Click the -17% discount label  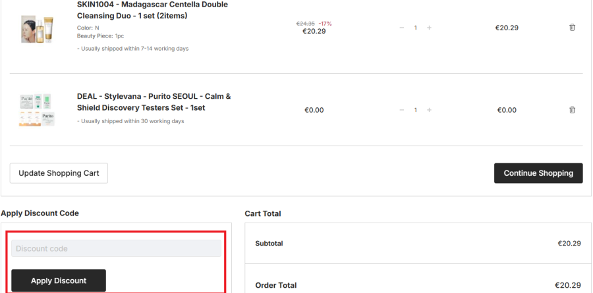[325, 23]
